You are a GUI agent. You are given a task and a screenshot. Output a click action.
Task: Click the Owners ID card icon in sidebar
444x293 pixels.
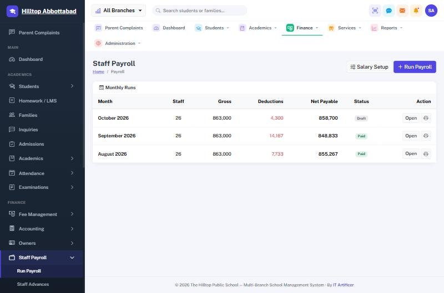[x=12, y=243]
